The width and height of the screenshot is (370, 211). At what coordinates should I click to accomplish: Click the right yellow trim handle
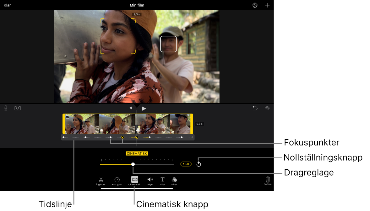click(x=192, y=124)
